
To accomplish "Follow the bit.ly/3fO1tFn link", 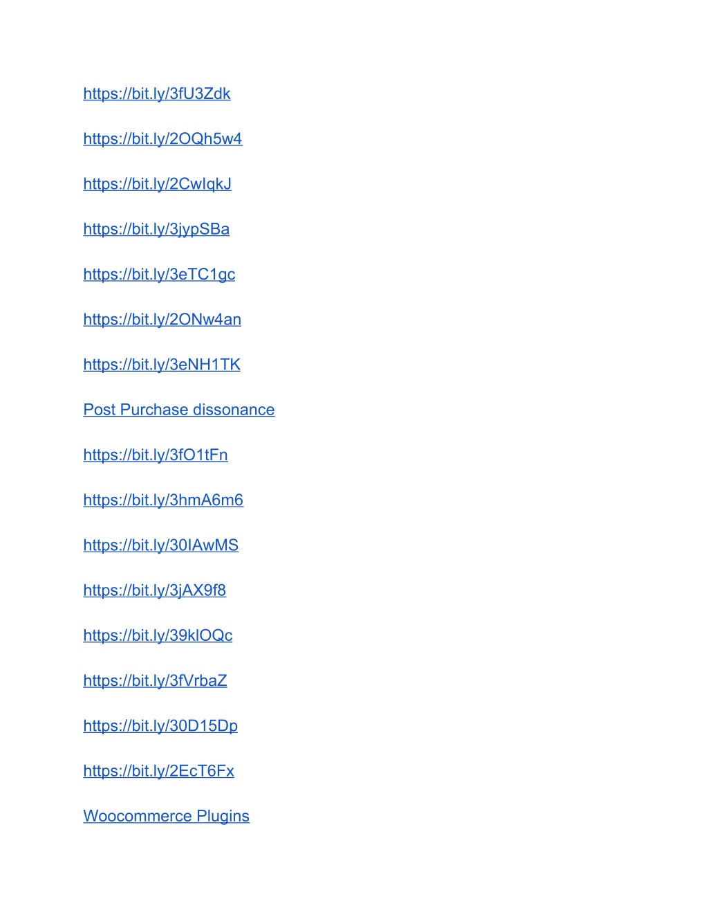I will (x=156, y=455).
